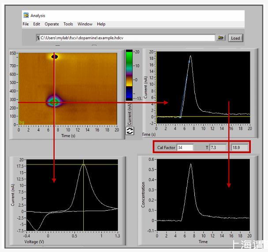Click the LabVIEW Analysis window icon
This screenshot has width=268, height=252.
tap(26, 15)
